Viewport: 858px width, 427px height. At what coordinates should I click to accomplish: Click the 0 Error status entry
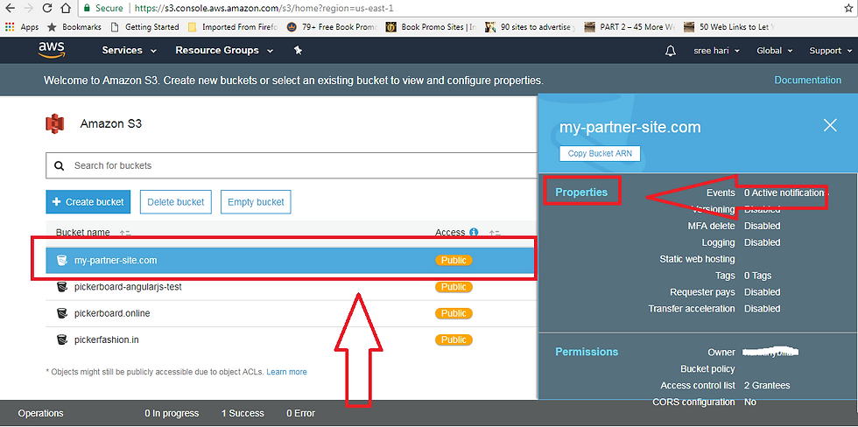pos(300,413)
